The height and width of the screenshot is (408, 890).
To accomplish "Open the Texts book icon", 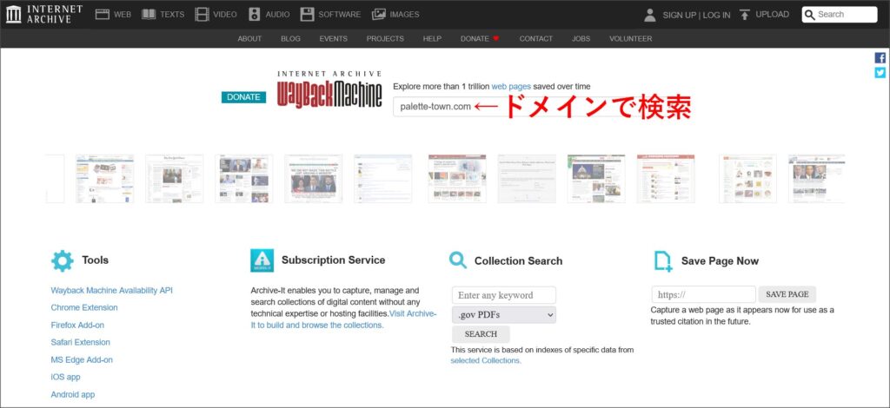I will pos(149,14).
